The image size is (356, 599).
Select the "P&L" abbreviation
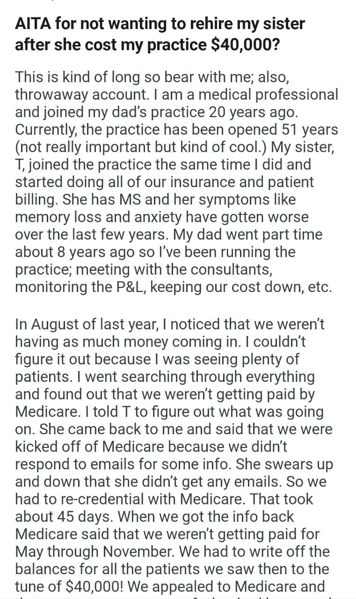point(124,287)
